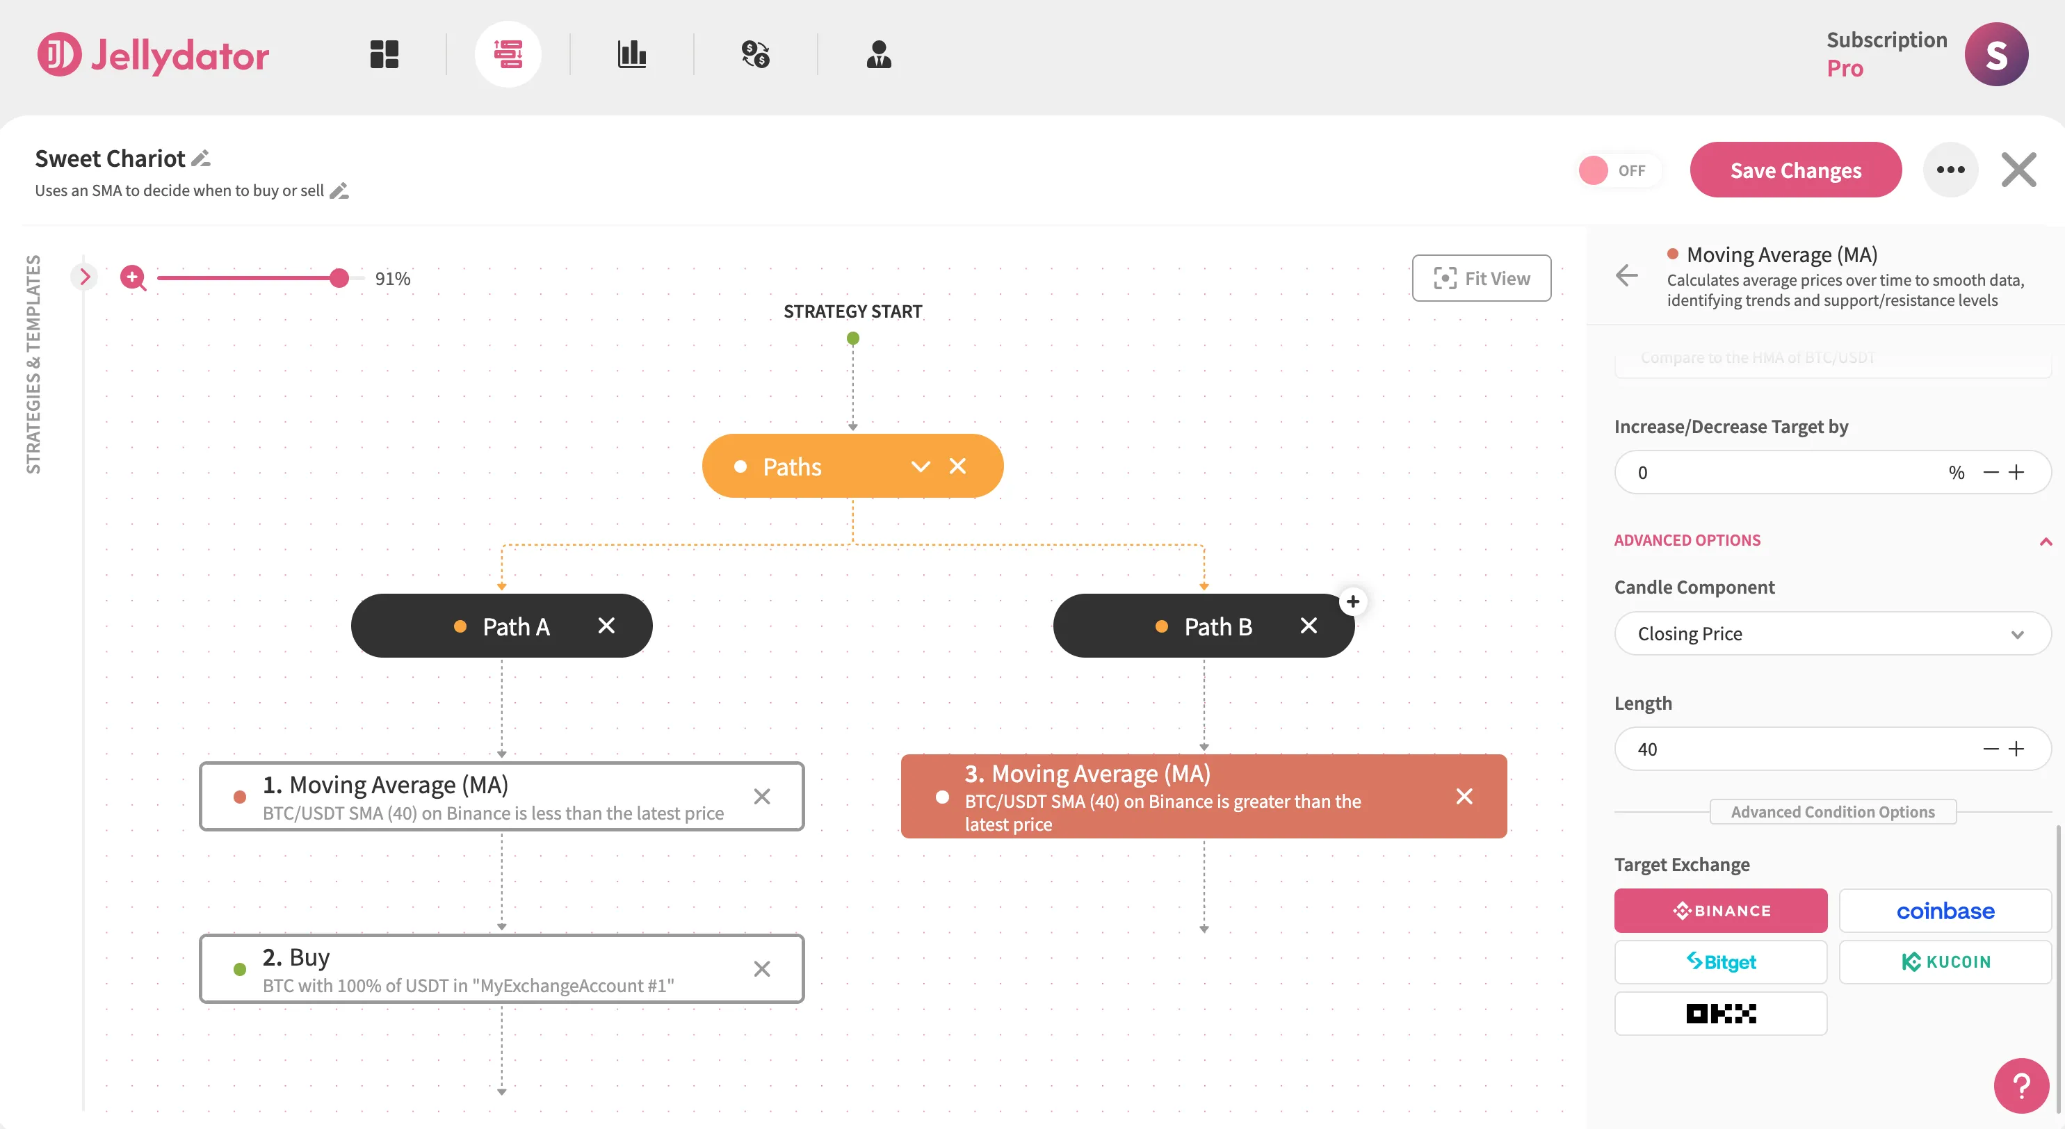Select the Strategies workflow icon
2065x1129 pixels.
pos(509,54)
